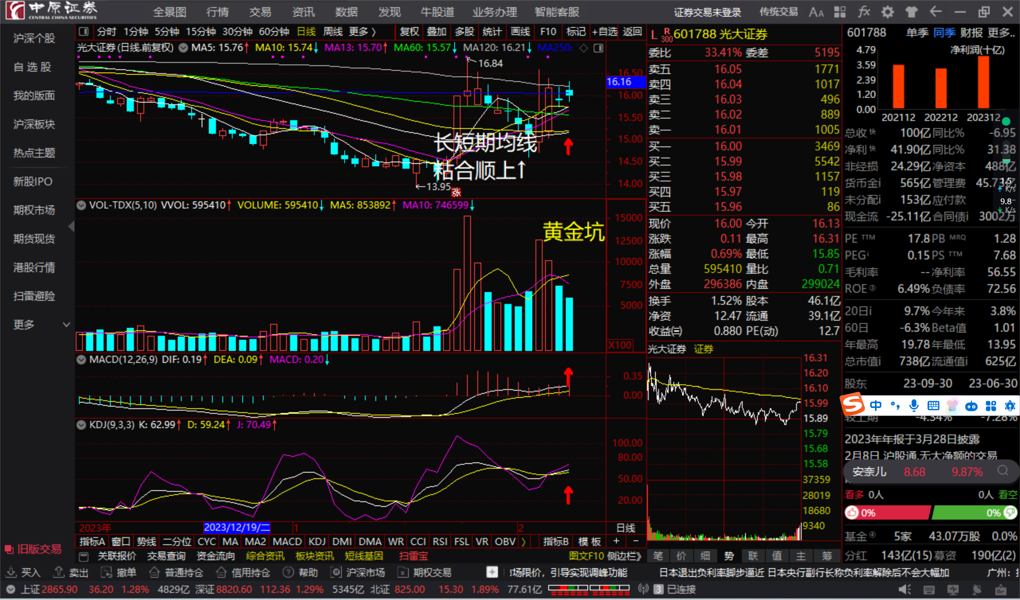Open the 更多 period dropdown after 周线
The width and height of the screenshot is (1020, 600).
(x=362, y=32)
